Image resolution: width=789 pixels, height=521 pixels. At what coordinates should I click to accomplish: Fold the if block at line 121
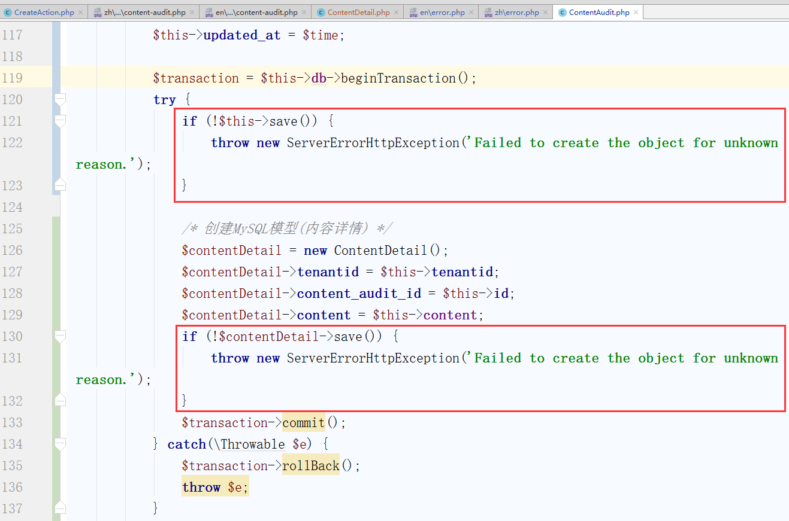60,121
